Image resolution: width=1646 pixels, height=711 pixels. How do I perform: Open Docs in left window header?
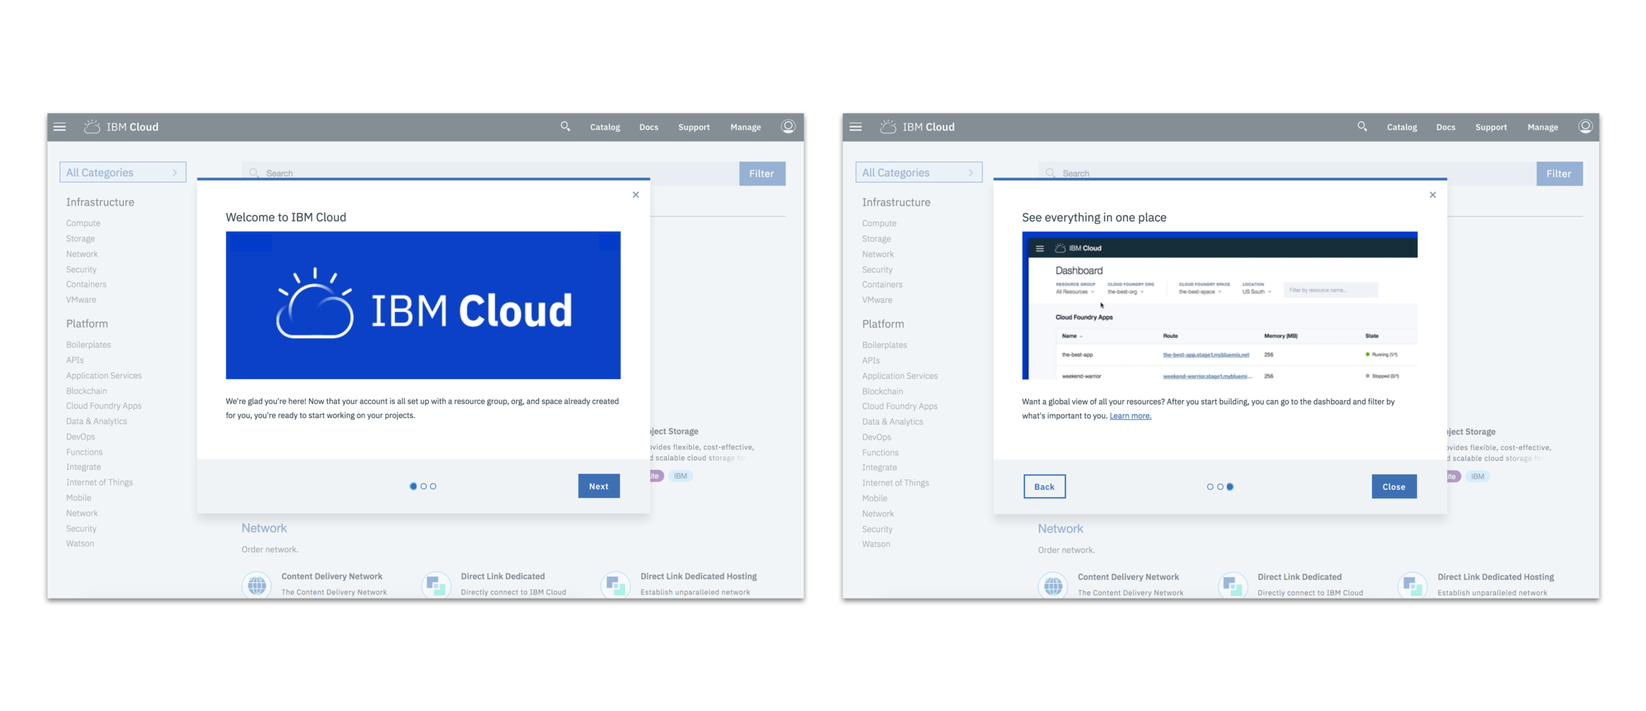649,127
